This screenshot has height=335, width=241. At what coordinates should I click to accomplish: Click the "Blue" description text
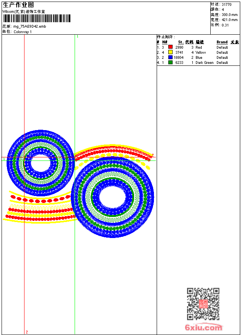pyautogui.click(x=199, y=58)
